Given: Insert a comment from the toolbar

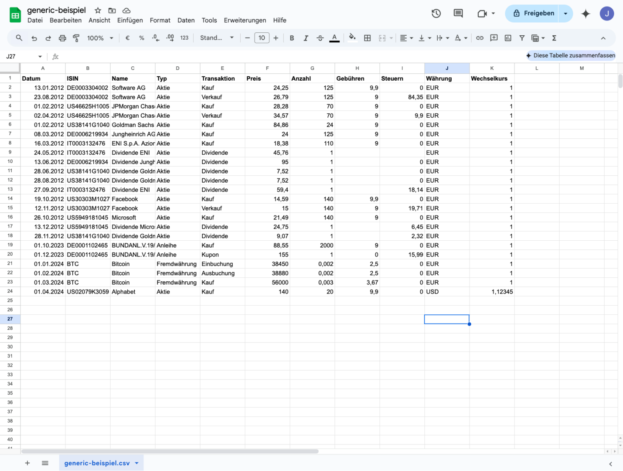Looking at the screenshot, I should [x=494, y=38].
